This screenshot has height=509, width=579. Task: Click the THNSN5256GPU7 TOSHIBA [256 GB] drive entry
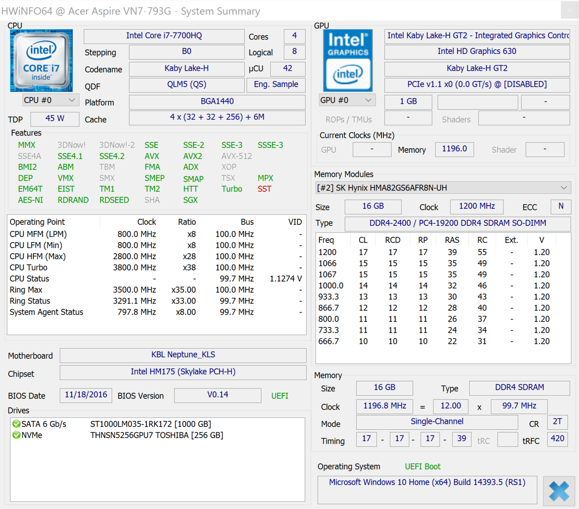click(x=157, y=435)
